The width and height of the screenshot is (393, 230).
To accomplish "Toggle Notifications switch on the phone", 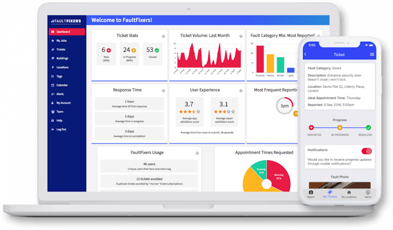I will pos(366,151).
